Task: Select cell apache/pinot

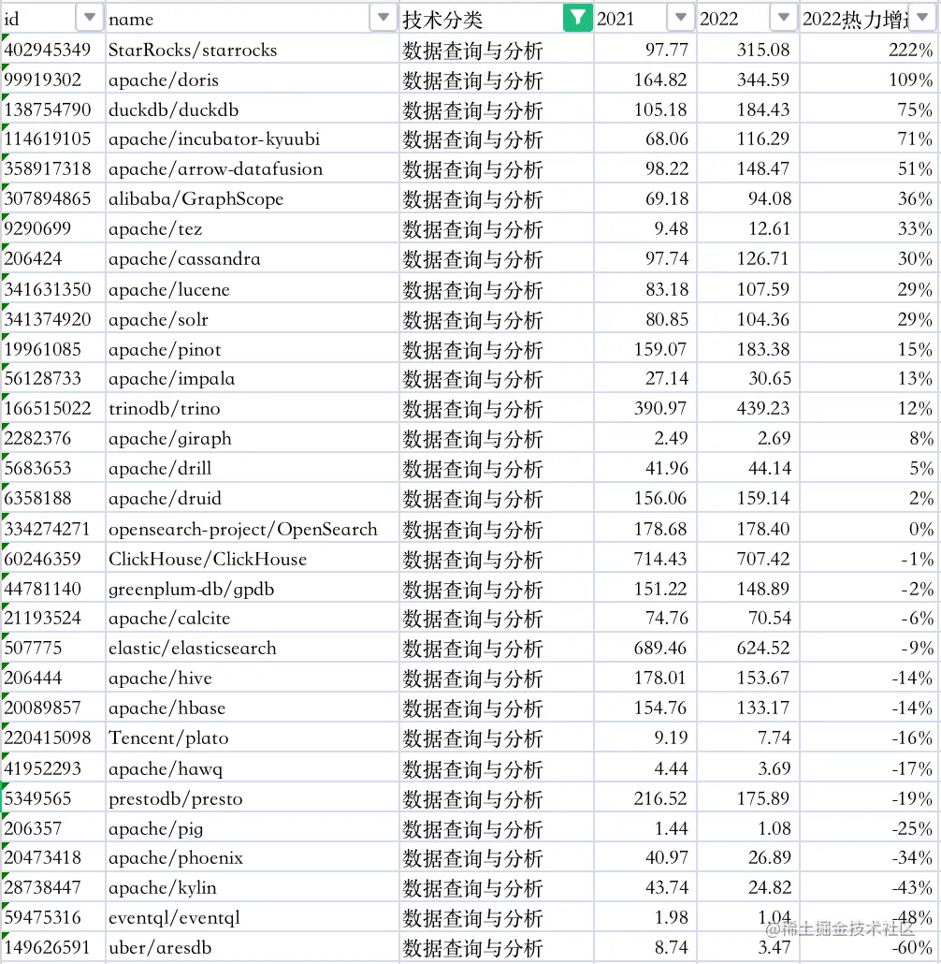Action: click(252, 349)
